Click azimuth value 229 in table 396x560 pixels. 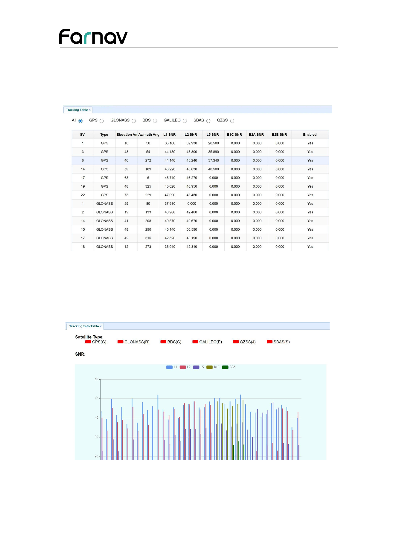[x=148, y=195]
